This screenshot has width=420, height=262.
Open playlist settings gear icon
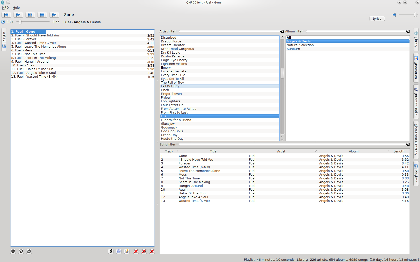pyautogui.click(x=29, y=251)
